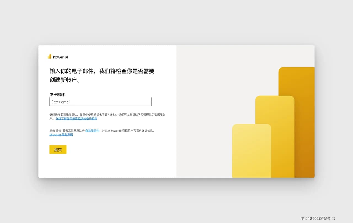Viewport: 353px width, 223px height.
Task: Click the 京ICP备09042378号-17 footer text
Action: click(318, 219)
